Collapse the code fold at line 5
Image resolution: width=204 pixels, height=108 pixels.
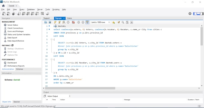[52, 39]
